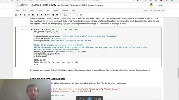Open the Edit menu
Image resolution: width=179 pixels, height=100 pixels.
coord(24,11)
